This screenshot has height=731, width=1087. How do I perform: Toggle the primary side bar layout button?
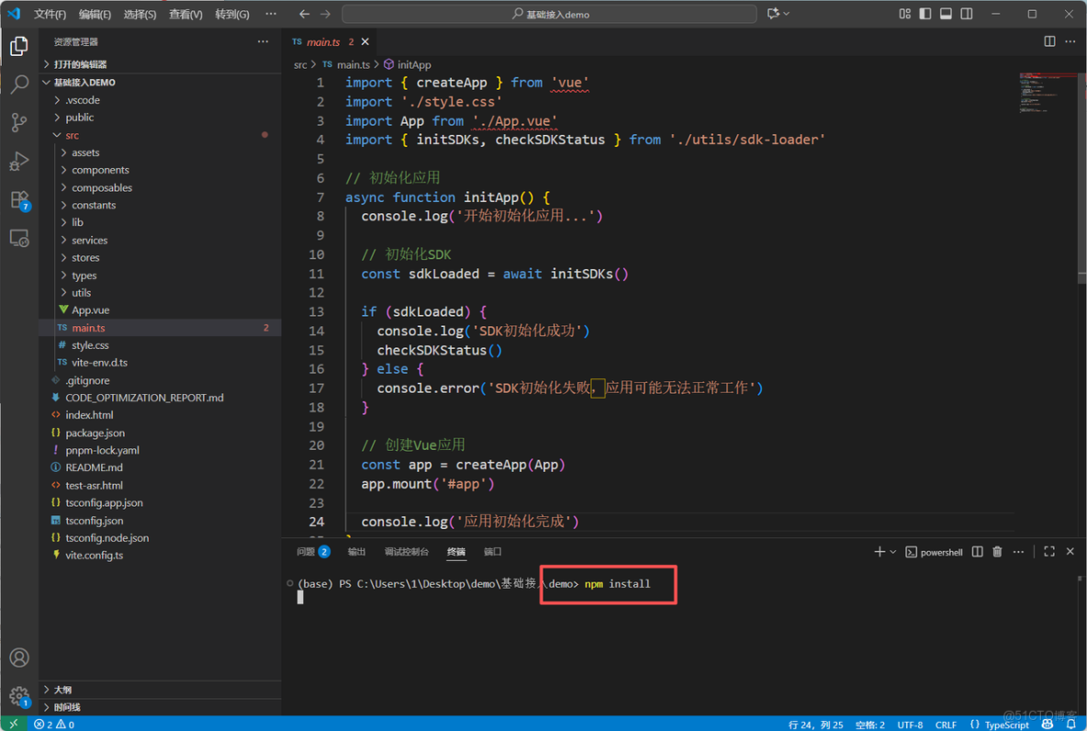[925, 14]
